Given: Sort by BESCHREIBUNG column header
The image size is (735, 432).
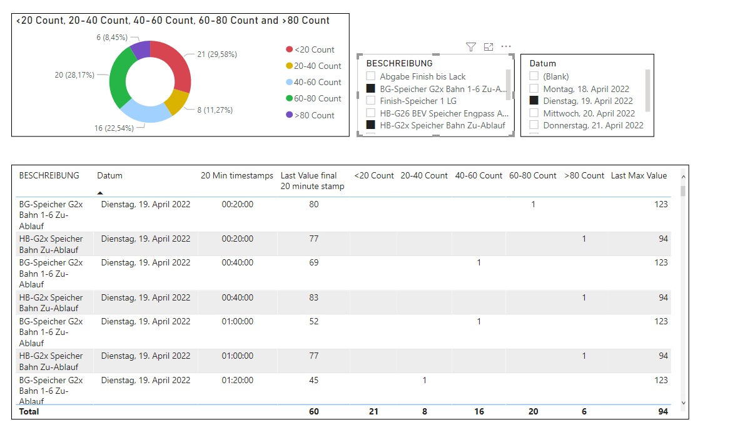Looking at the screenshot, I should 49,175.
